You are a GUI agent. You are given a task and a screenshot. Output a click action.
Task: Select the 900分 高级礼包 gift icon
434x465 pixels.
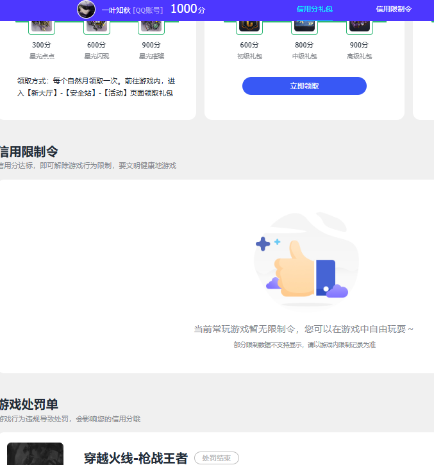click(x=359, y=27)
